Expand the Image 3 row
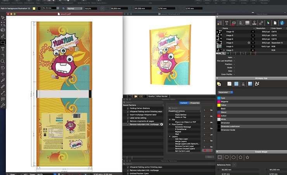 [x=224, y=50]
